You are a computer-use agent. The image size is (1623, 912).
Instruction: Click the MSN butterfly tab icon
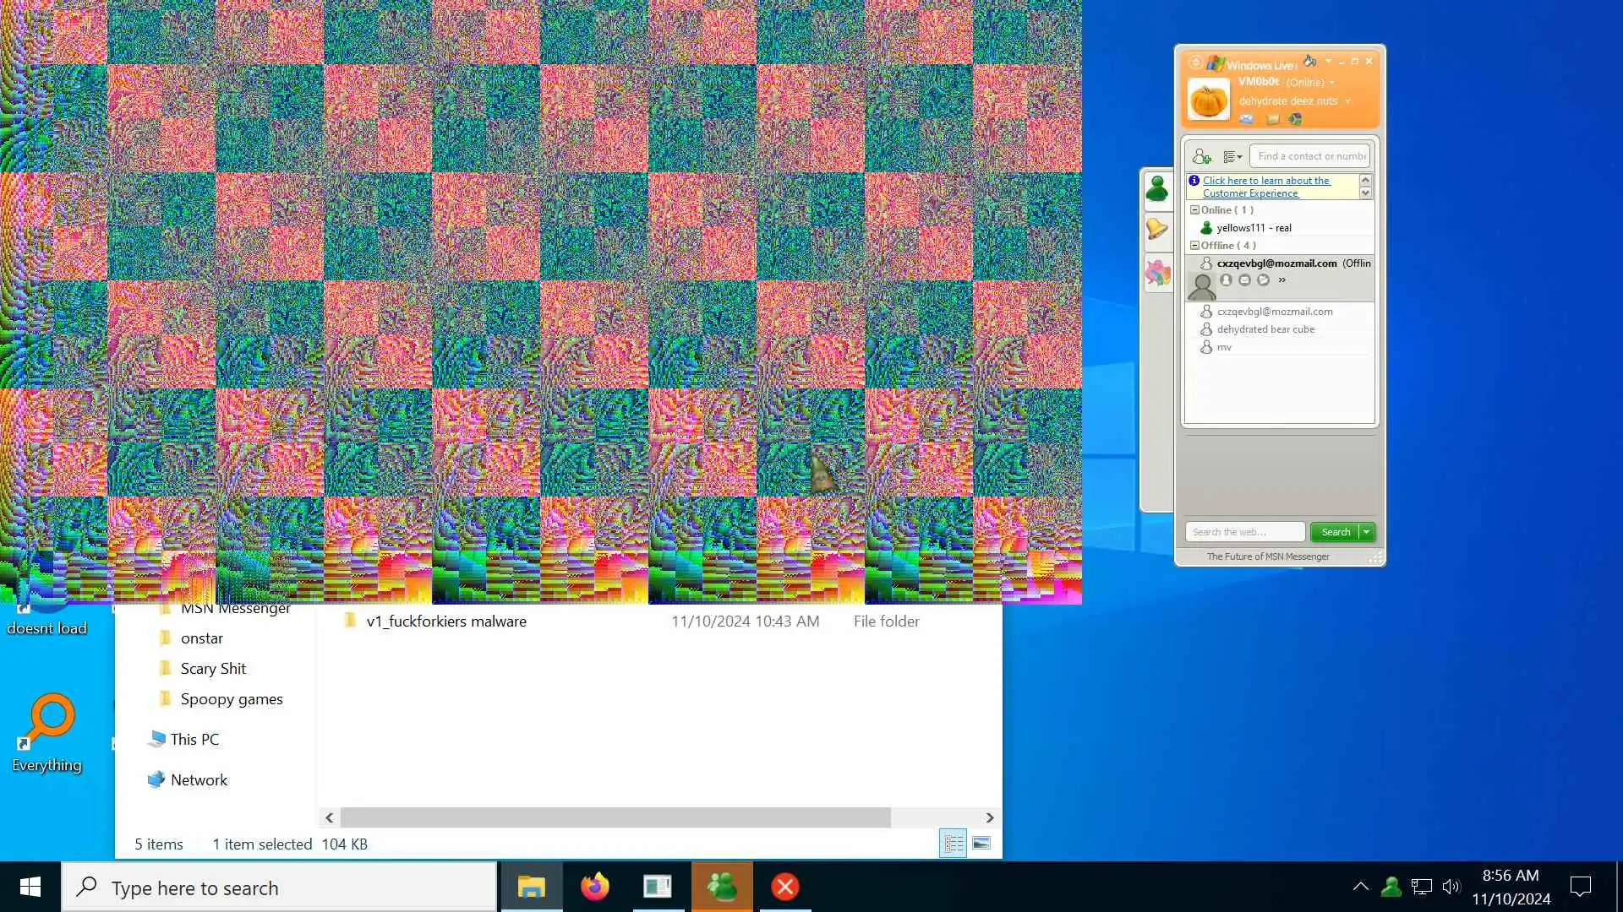1157,272
